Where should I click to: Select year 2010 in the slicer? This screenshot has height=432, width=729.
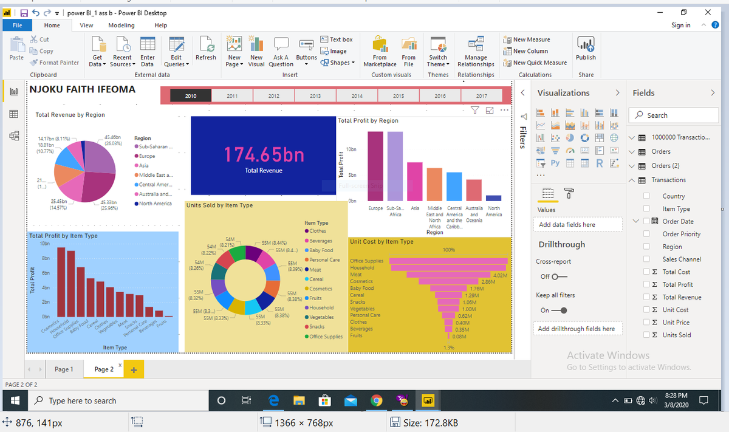[x=191, y=96]
